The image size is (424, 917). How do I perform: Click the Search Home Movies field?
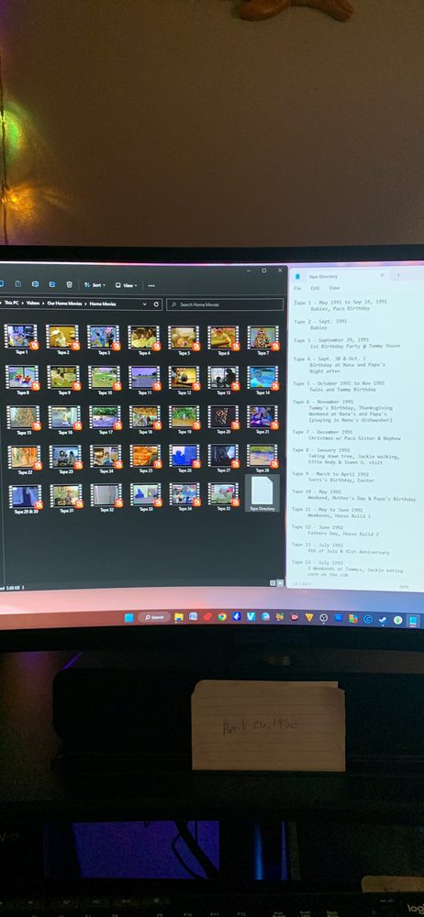tap(225, 304)
